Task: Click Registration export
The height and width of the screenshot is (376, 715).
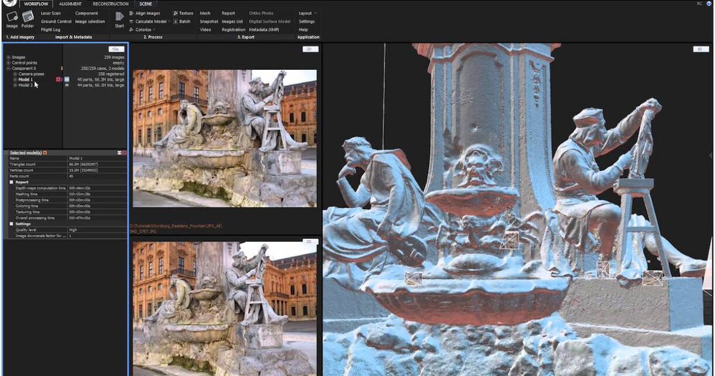Action: point(233,30)
